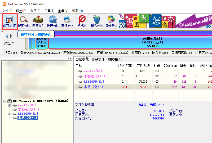Select RETROFW(H:) in the disk tree
This screenshot has height=143, width=212.
pyautogui.click(x=28, y=114)
